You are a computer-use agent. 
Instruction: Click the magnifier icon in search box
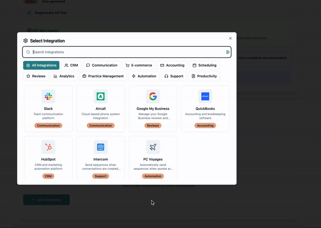coord(28,52)
